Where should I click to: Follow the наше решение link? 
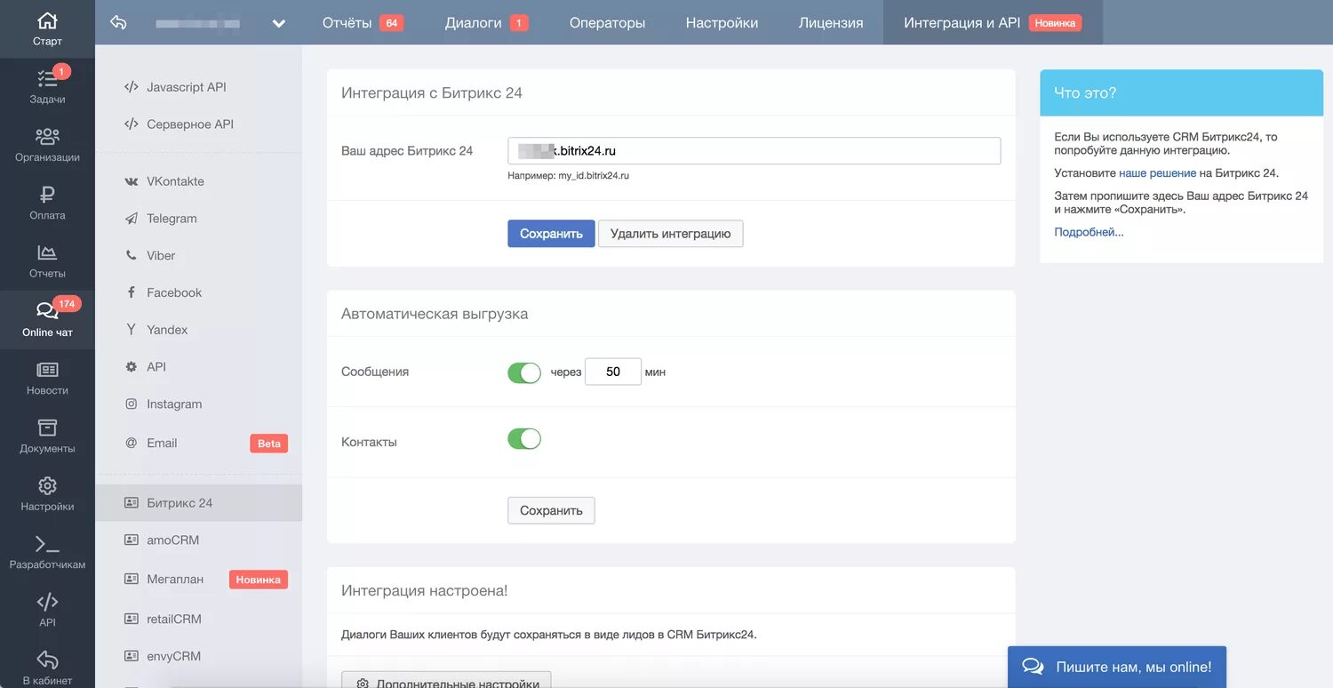click(1157, 173)
